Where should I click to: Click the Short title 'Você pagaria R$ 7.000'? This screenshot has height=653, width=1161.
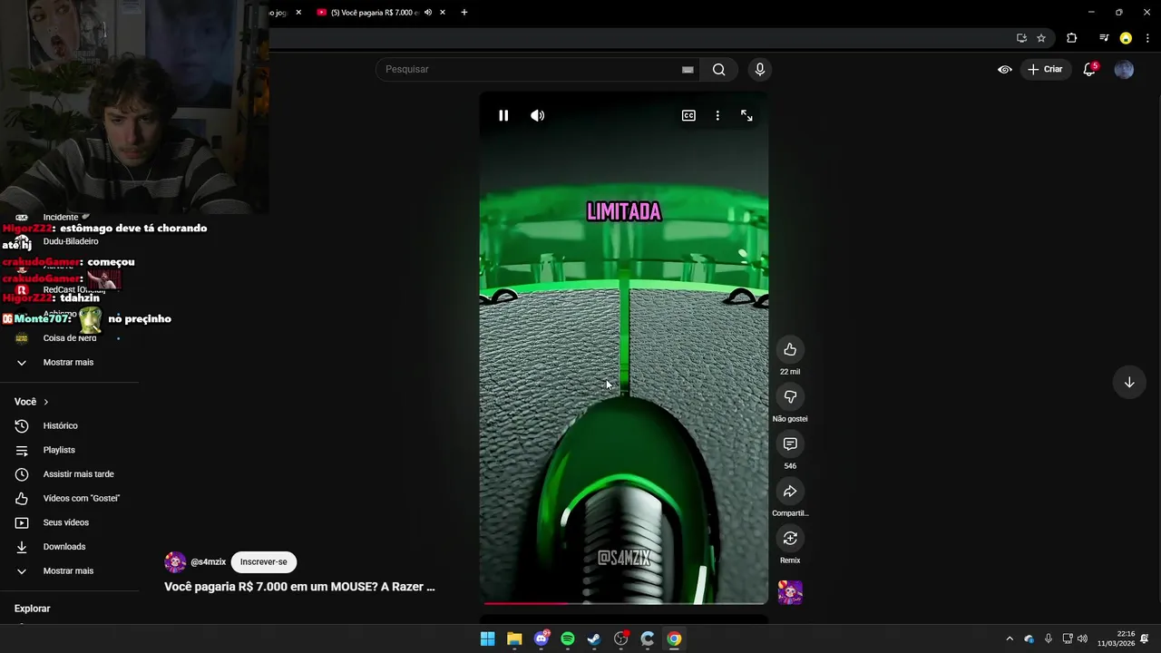click(x=299, y=587)
